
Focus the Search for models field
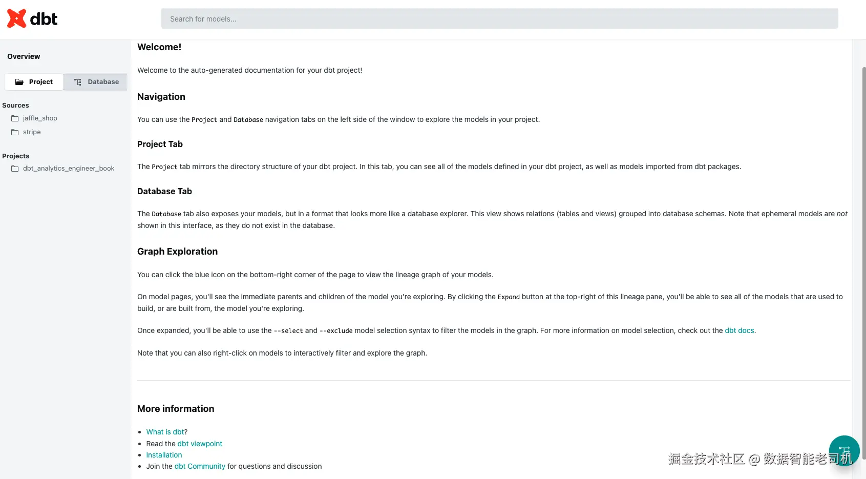499,19
